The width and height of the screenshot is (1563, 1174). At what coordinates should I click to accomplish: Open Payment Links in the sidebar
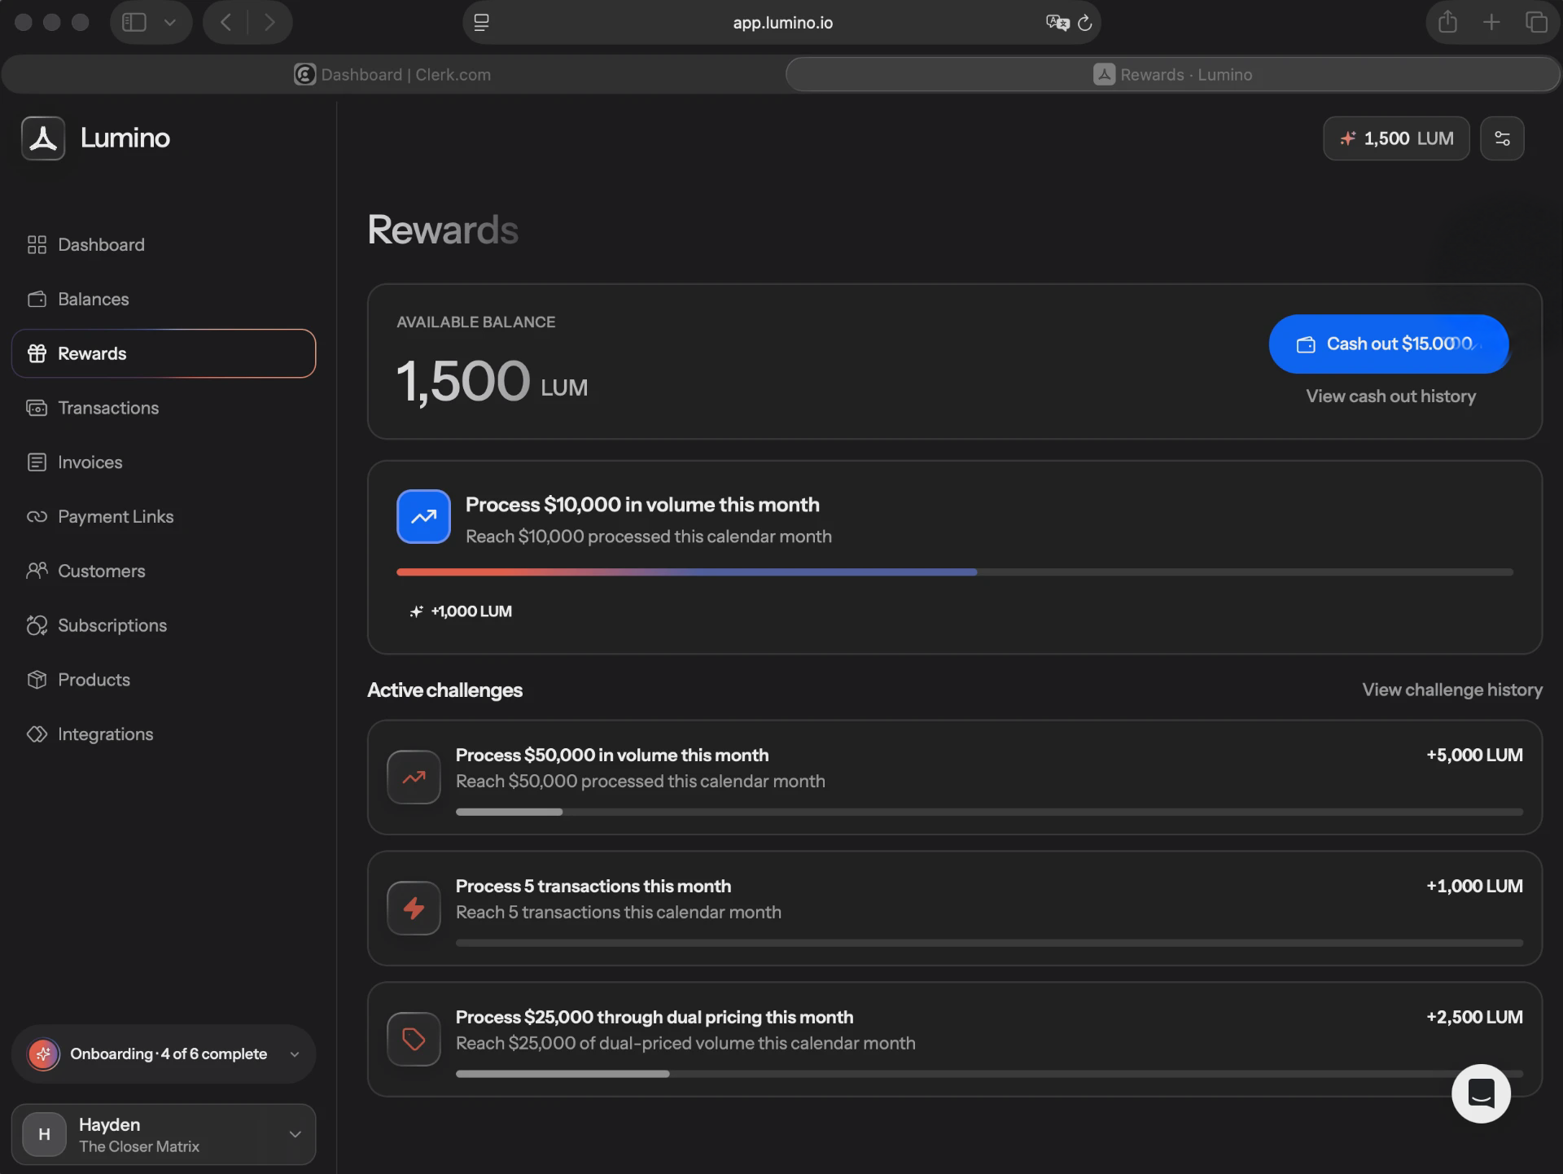[163, 517]
